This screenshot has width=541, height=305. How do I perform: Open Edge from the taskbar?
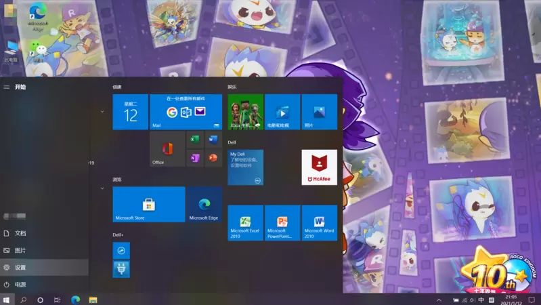coord(76,300)
